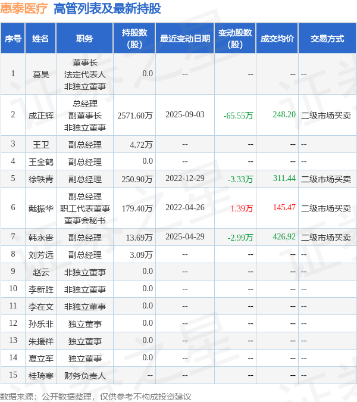
Task: Select the 最近变动日期 column header
Action: (x=185, y=39)
